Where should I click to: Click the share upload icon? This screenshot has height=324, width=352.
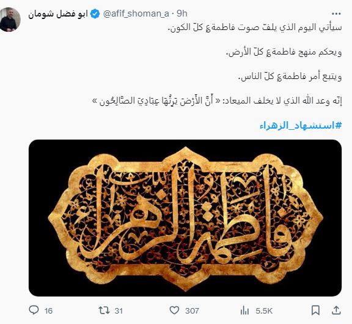tap(336, 311)
